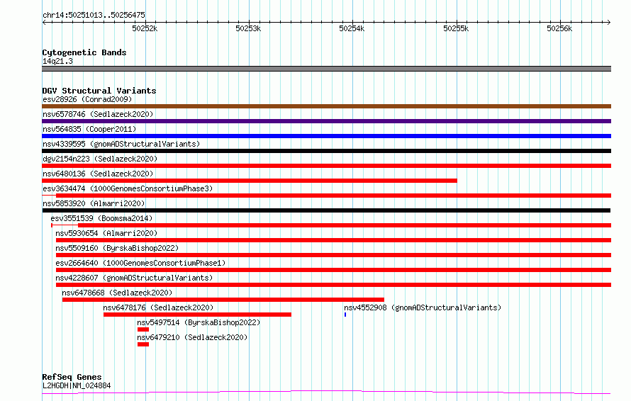Click the chr14:50251013..50256475 coordinates text
Viewport: 631px width, 401px height.
click(x=94, y=15)
